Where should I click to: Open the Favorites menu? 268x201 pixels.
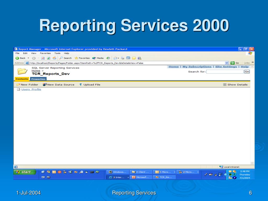(x=45, y=53)
